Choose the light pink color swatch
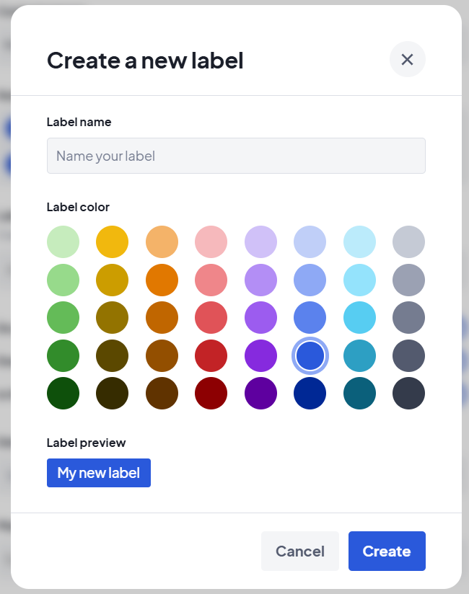This screenshot has width=469, height=594. click(x=211, y=241)
